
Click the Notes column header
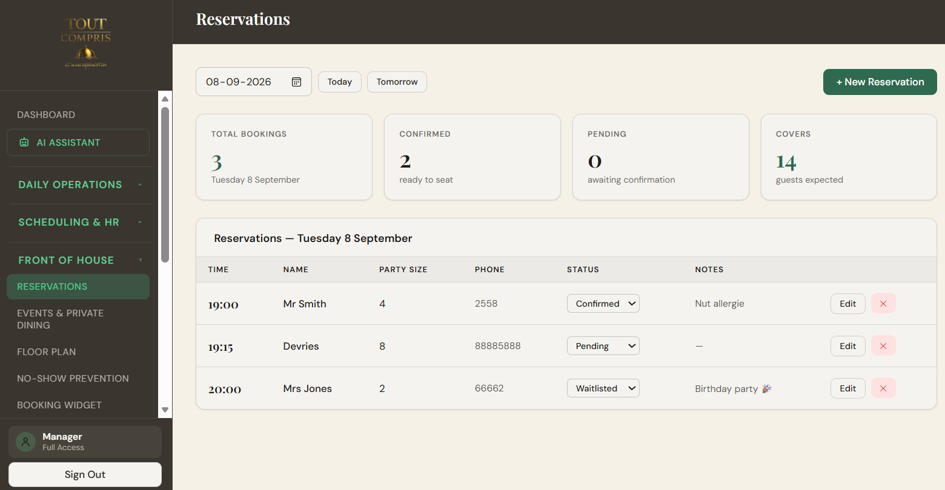pyautogui.click(x=709, y=270)
